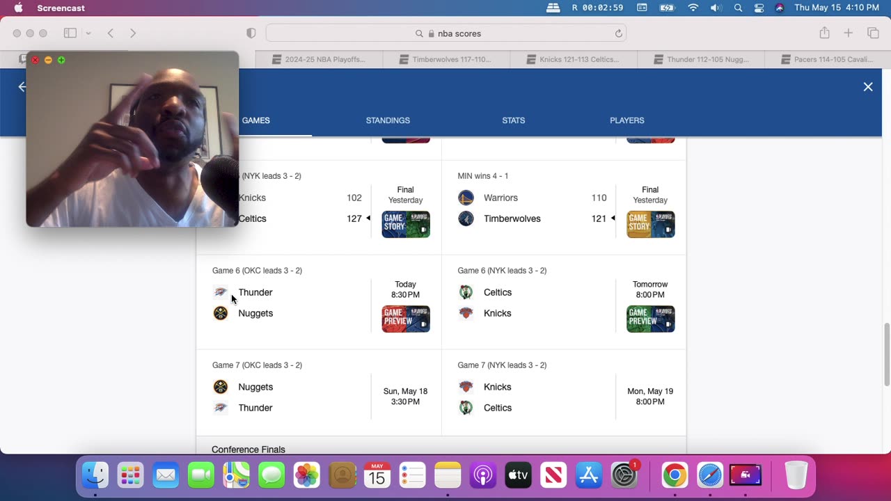Click the date and time in menu bar
The height and width of the screenshot is (501, 891).
click(837, 8)
